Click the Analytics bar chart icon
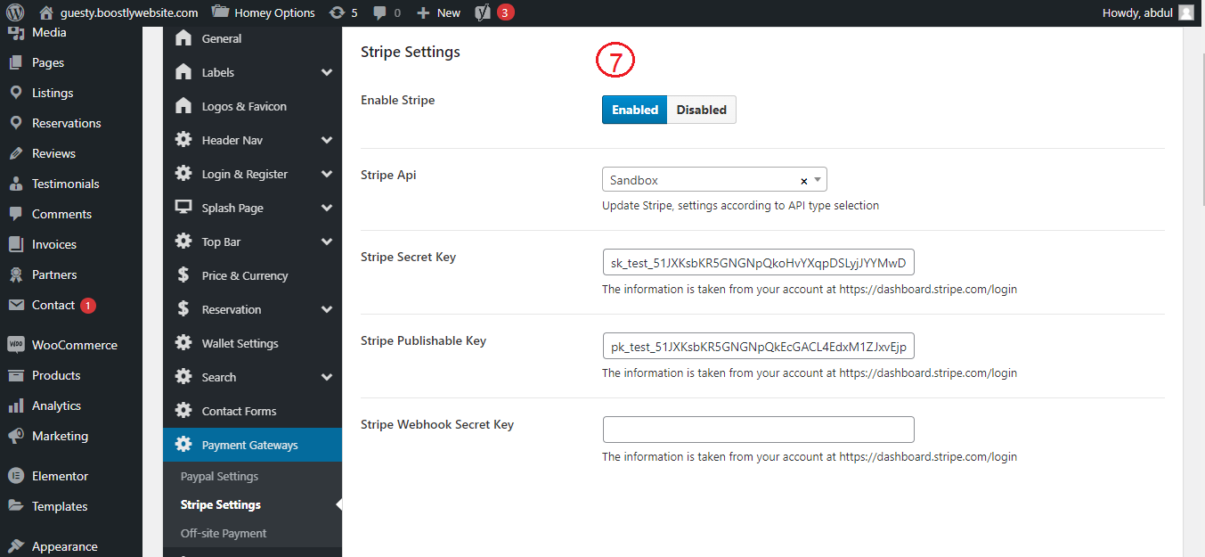 [x=15, y=405]
